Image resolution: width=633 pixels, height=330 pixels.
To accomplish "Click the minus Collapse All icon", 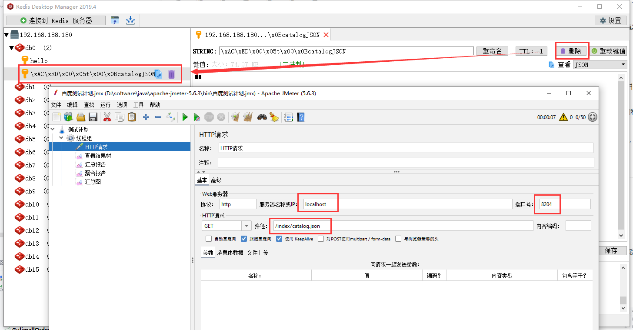I will coord(158,117).
